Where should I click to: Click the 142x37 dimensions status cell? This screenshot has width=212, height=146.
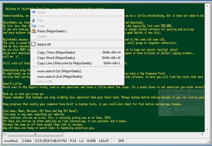pos(104,141)
